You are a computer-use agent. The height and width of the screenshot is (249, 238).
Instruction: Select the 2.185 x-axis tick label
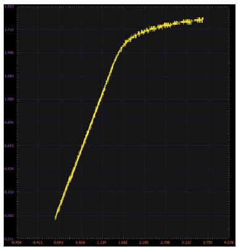pos(144,243)
